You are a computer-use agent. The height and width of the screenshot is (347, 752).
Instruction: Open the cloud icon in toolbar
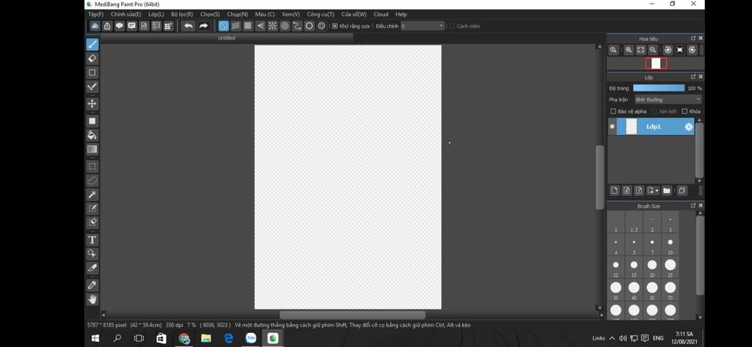[95, 26]
